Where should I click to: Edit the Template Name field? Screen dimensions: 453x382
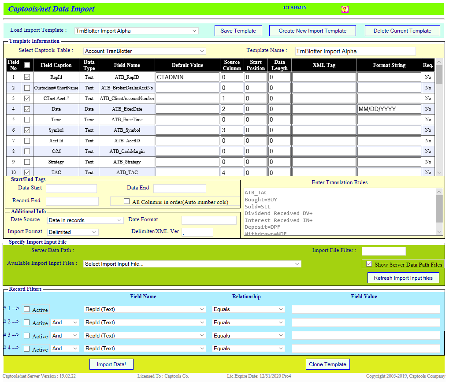point(355,51)
